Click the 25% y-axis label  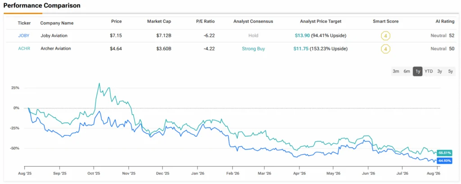pos(15,88)
